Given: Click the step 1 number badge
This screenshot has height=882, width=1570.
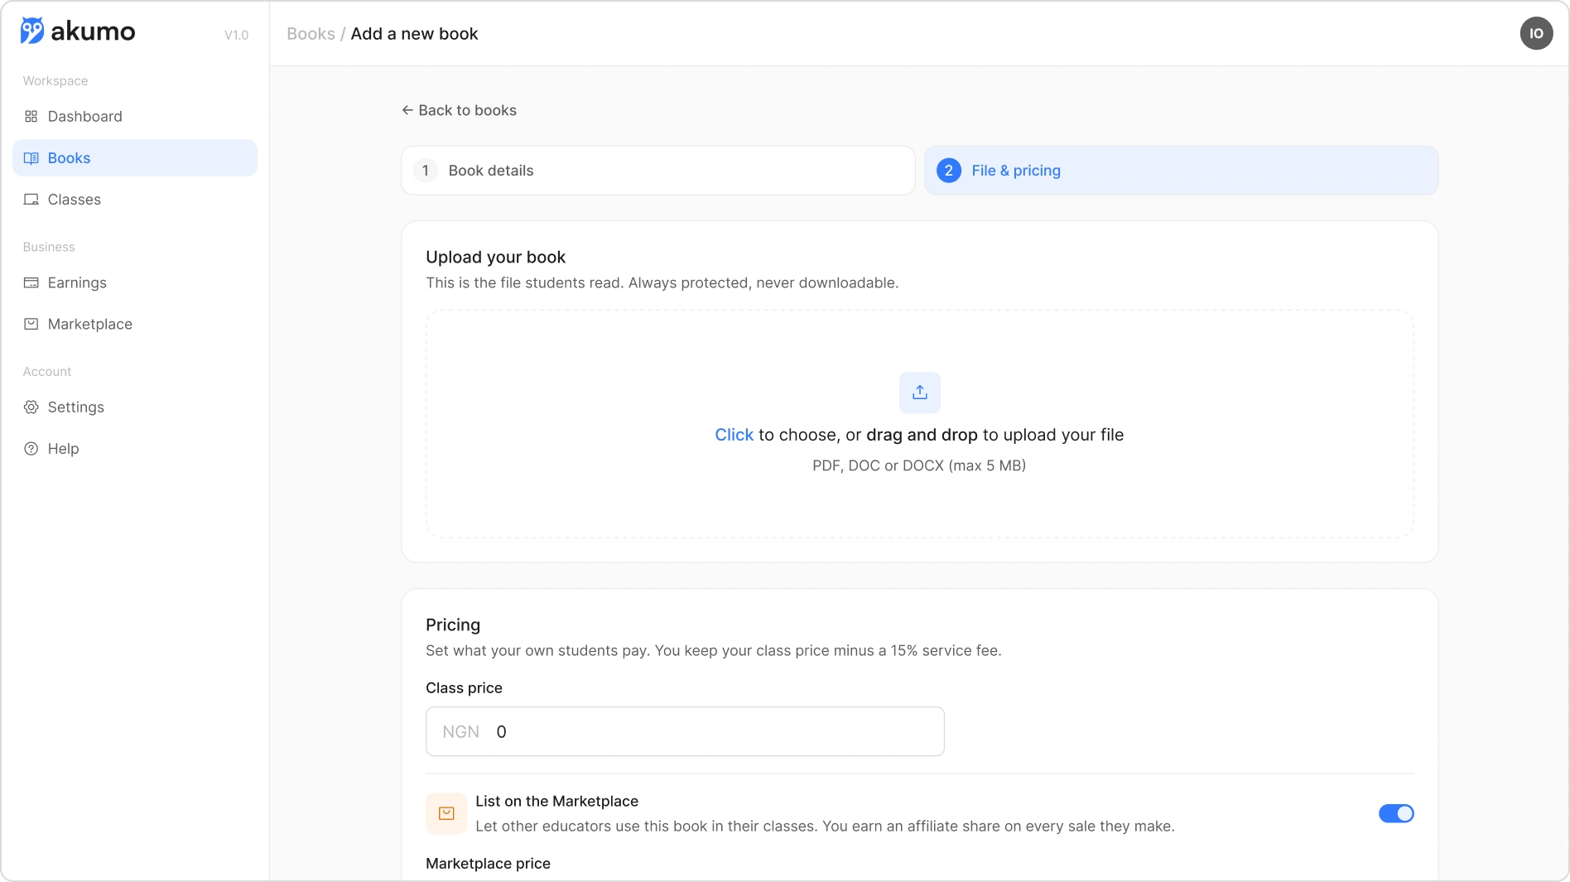Looking at the screenshot, I should [x=426, y=171].
